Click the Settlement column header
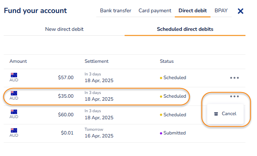The height and width of the screenshot is (156, 257). (x=96, y=61)
